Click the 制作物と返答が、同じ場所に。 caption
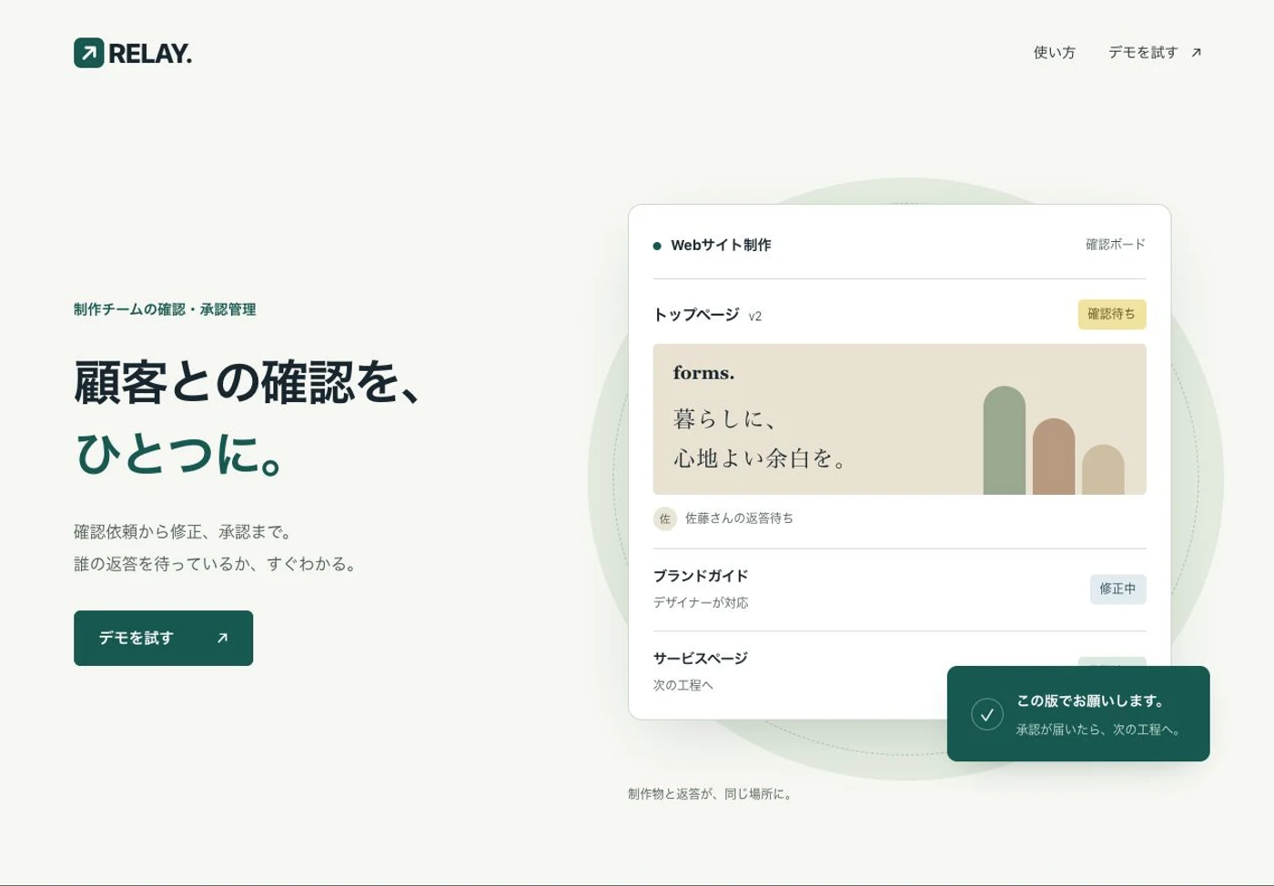This screenshot has width=1274, height=886. click(712, 794)
